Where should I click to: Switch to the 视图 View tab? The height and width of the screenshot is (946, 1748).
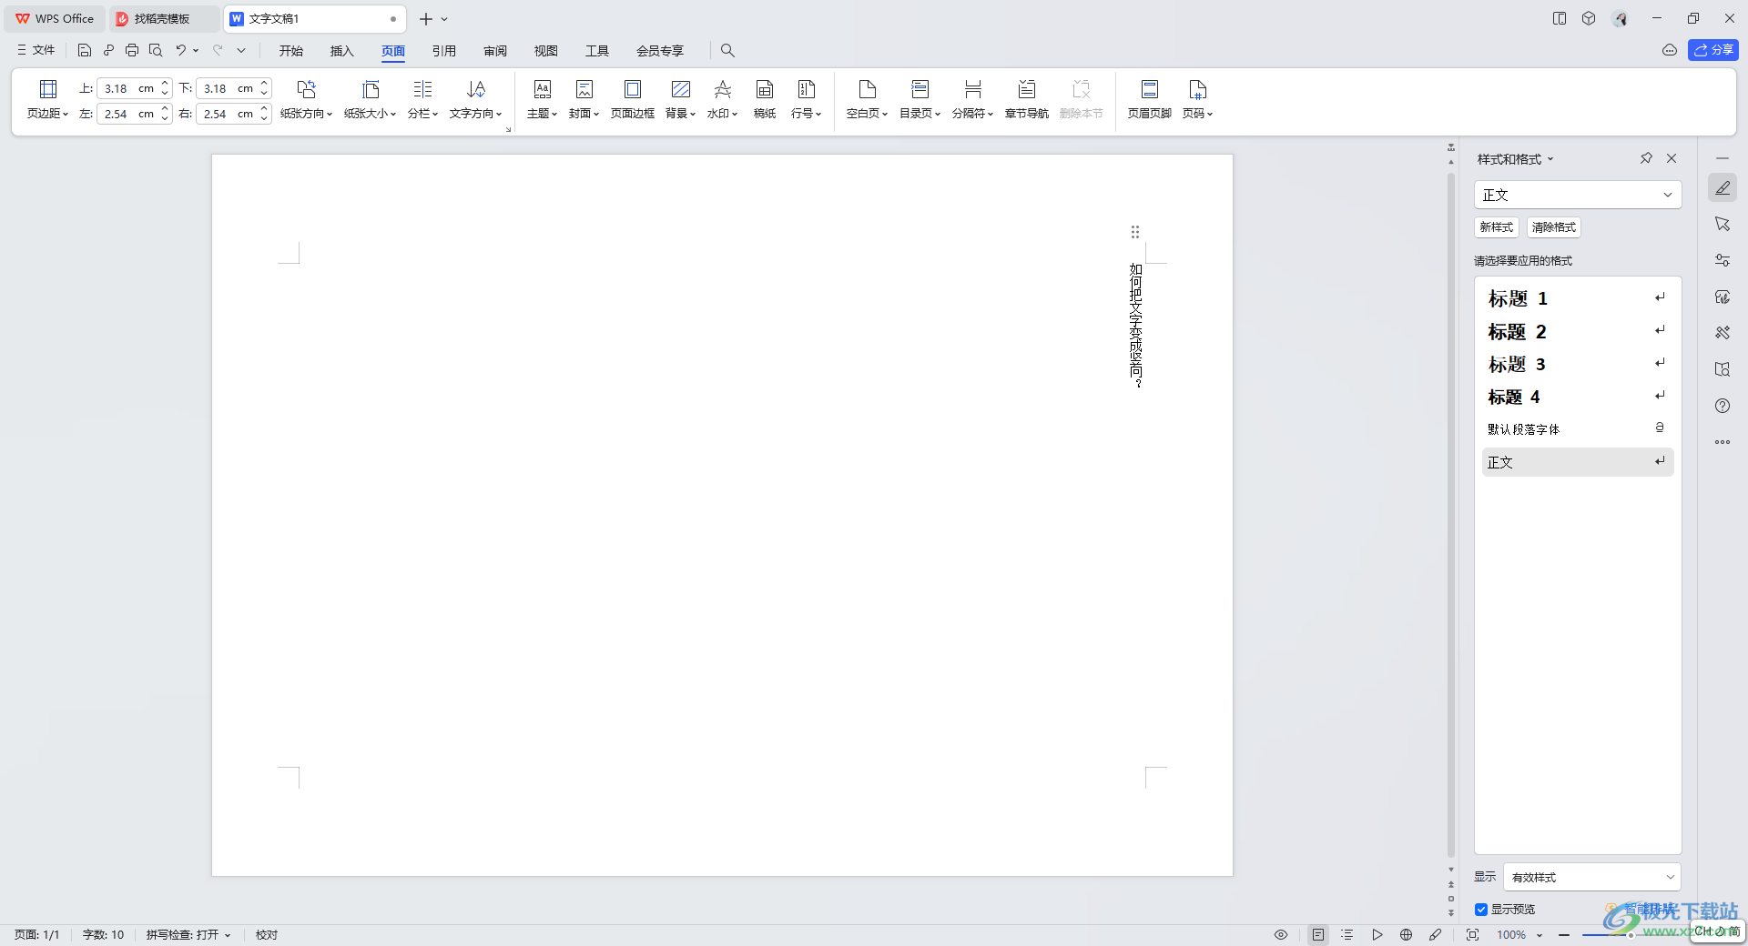tap(546, 51)
